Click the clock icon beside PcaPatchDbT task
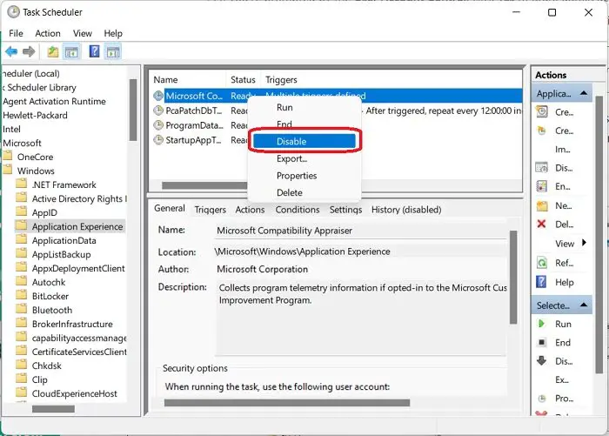The image size is (609, 436). tap(158, 111)
